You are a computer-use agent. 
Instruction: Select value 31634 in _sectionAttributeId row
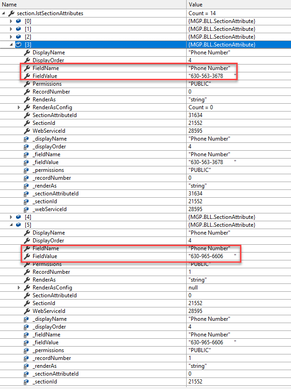click(195, 194)
